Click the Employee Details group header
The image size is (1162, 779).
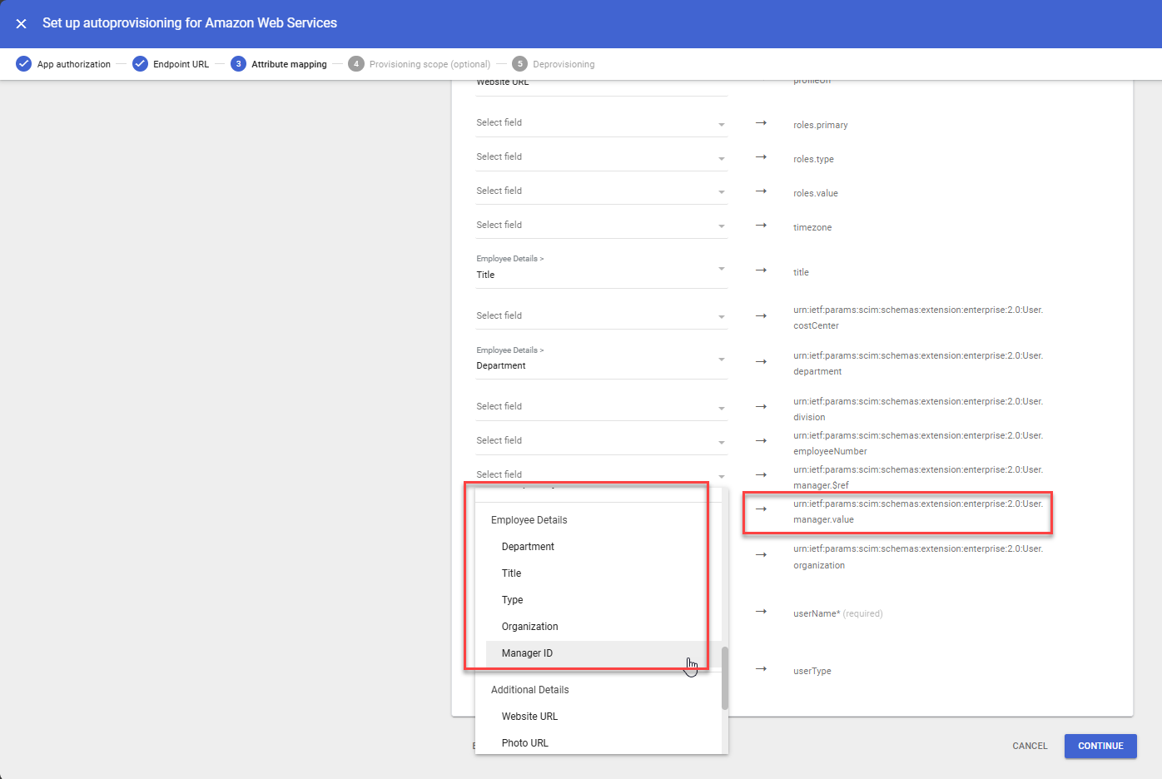pos(529,520)
